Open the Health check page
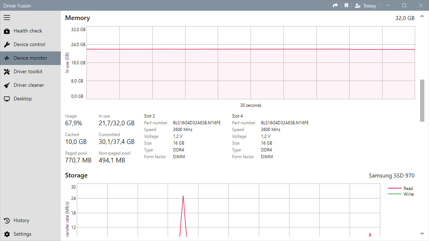The width and height of the screenshot is (429, 241). click(x=30, y=31)
